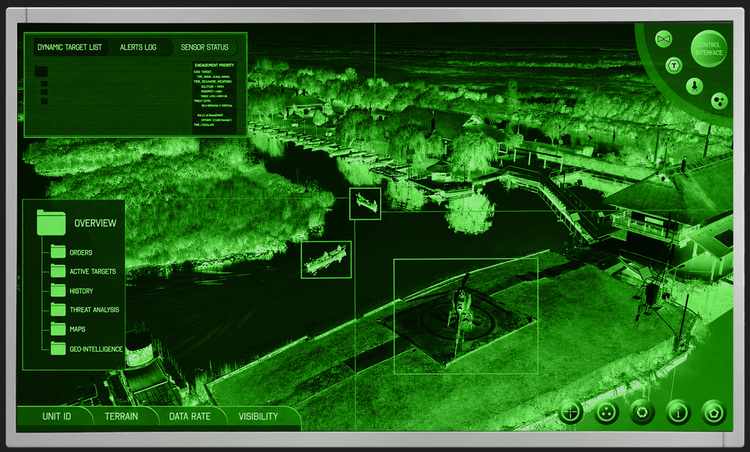Viewport: 750px width, 452px height.
Task: Switch to the Alerts Log tab
Action: click(138, 48)
